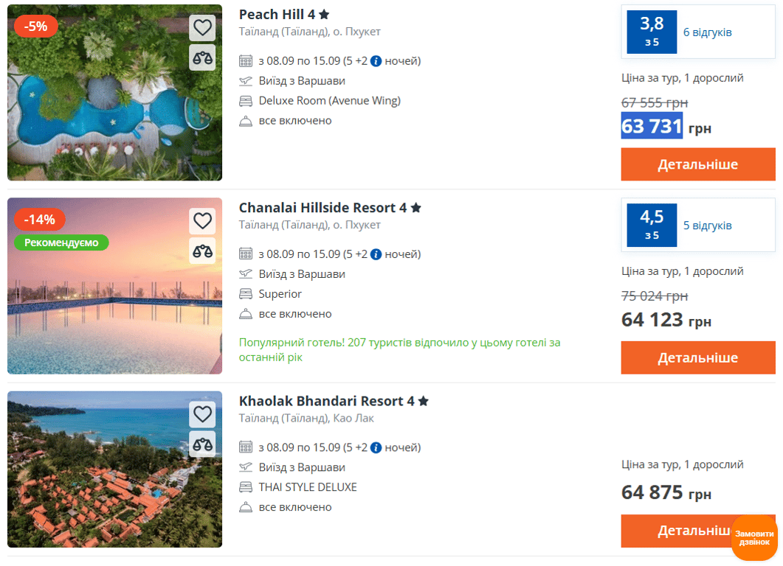Show nights info icon for Chanalai Hillside Resort

pyautogui.click(x=376, y=254)
